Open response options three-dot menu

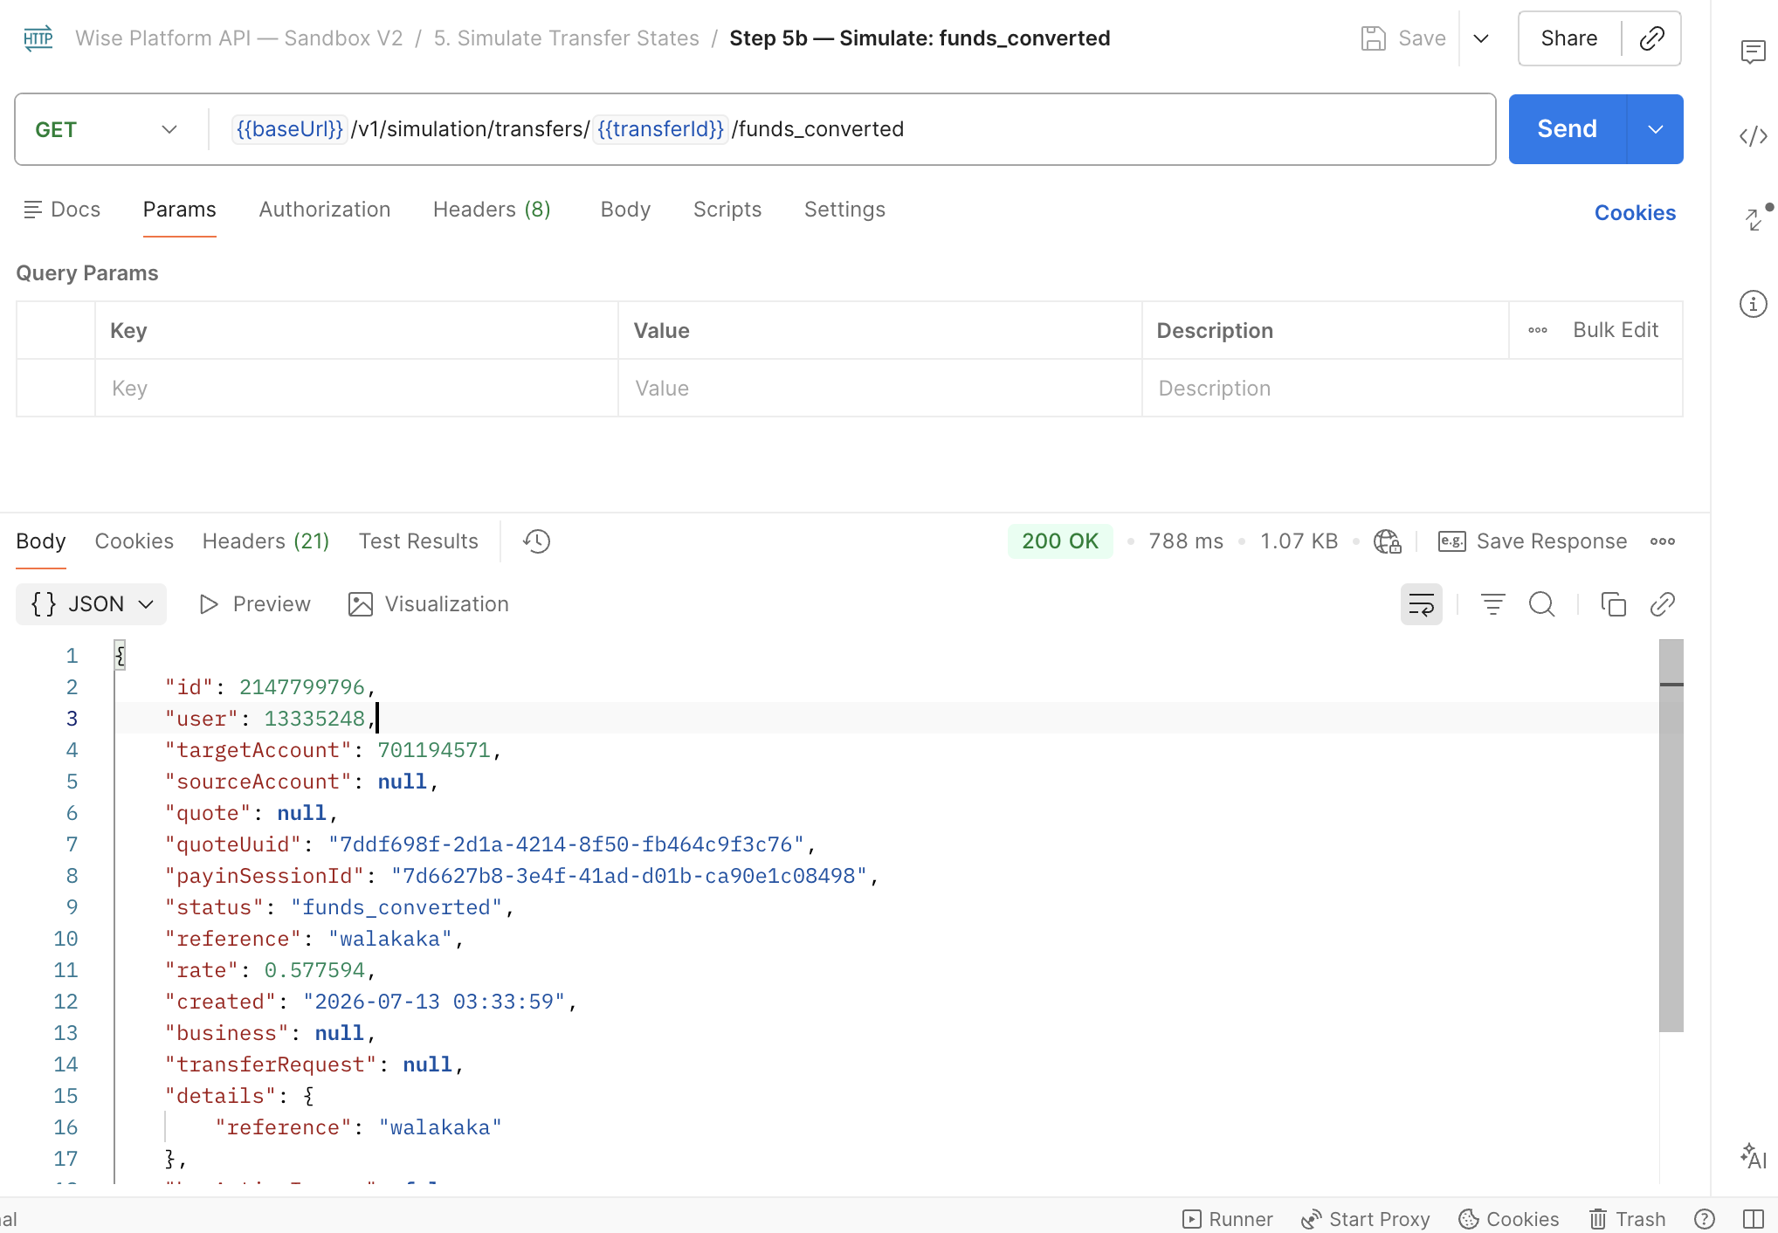click(x=1663, y=541)
